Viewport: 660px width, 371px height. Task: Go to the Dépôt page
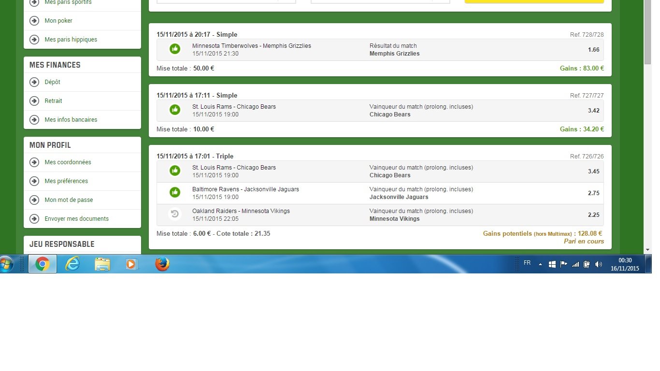point(52,82)
